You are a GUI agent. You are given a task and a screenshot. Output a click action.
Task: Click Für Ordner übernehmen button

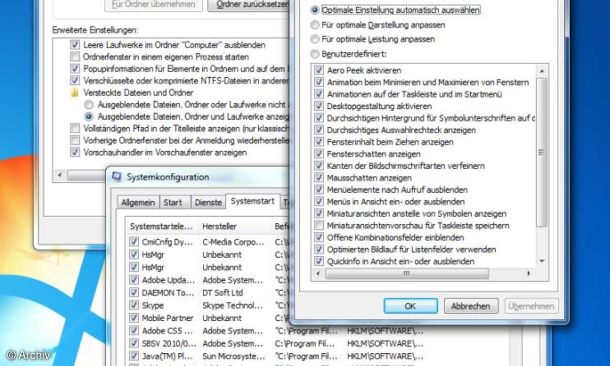153,5
